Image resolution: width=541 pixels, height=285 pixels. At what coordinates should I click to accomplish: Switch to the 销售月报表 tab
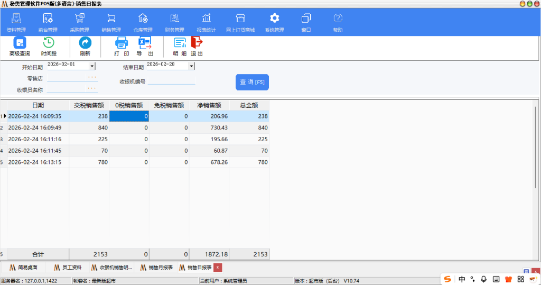click(x=156, y=268)
